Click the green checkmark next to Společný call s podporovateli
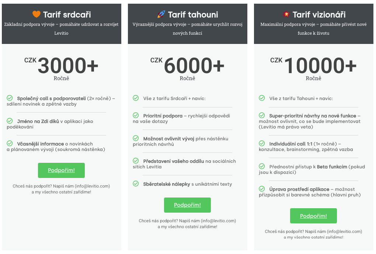 10,98
